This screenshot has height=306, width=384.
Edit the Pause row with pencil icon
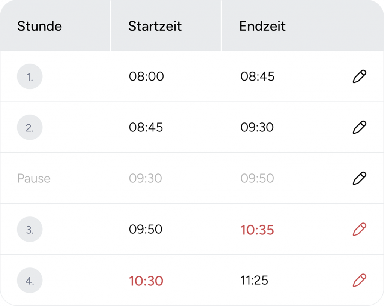click(x=359, y=178)
